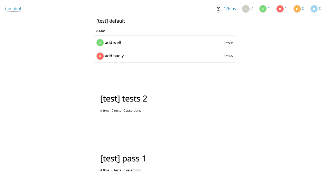Click the small clock under [test] default

coord(97,31)
